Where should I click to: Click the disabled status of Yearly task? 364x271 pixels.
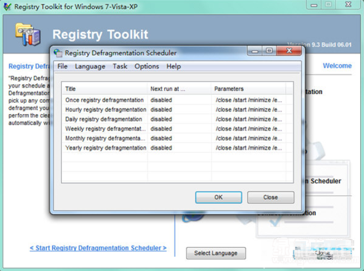point(161,148)
